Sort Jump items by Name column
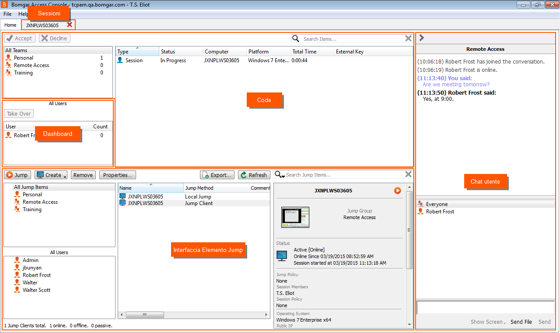The height and width of the screenshot is (333, 560). (150, 188)
